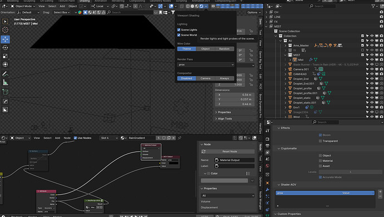
Task: Collapse the Shader AOV panel
Action: click(x=279, y=185)
